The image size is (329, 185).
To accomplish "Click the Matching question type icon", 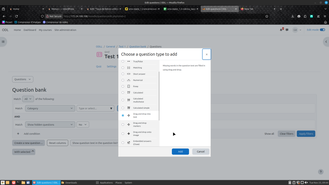I will click(x=129, y=68).
